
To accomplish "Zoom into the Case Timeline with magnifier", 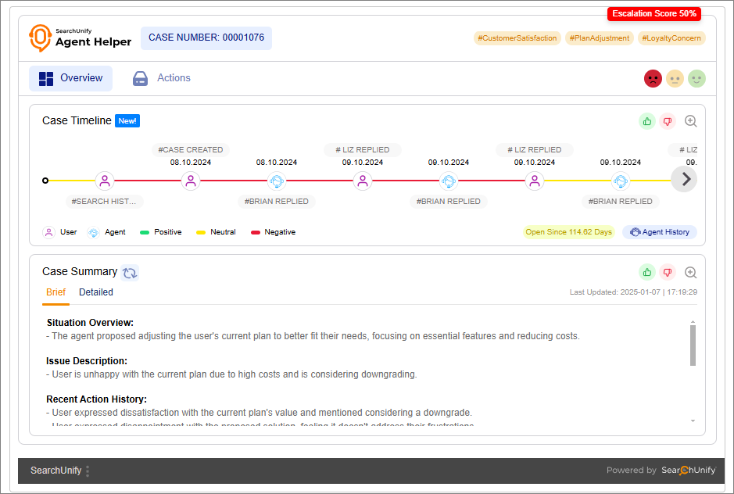I will 690,121.
